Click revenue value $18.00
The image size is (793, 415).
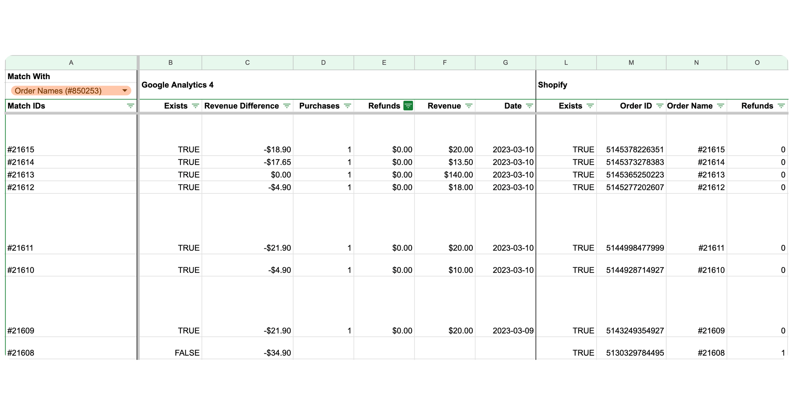[461, 187]
